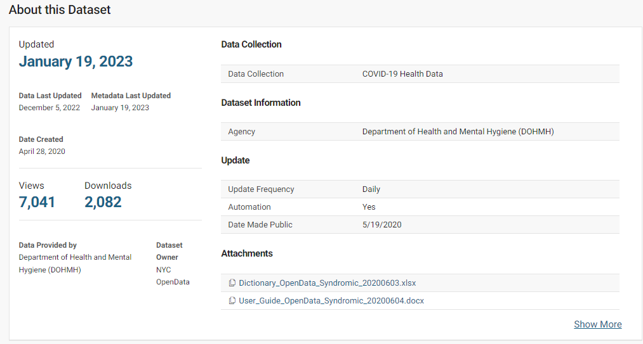This screenshot has height=344, width=643.
Task: Click the data provider name under Data Provided by
Action: [75, 264]
